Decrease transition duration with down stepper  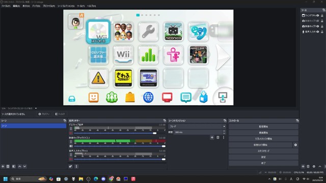[224, 133]
